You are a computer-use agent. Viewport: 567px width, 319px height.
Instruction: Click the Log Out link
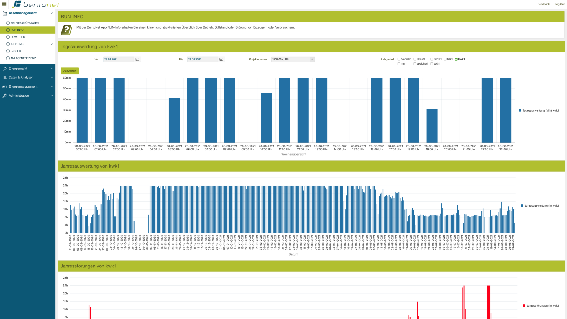(x=559, y=4)
